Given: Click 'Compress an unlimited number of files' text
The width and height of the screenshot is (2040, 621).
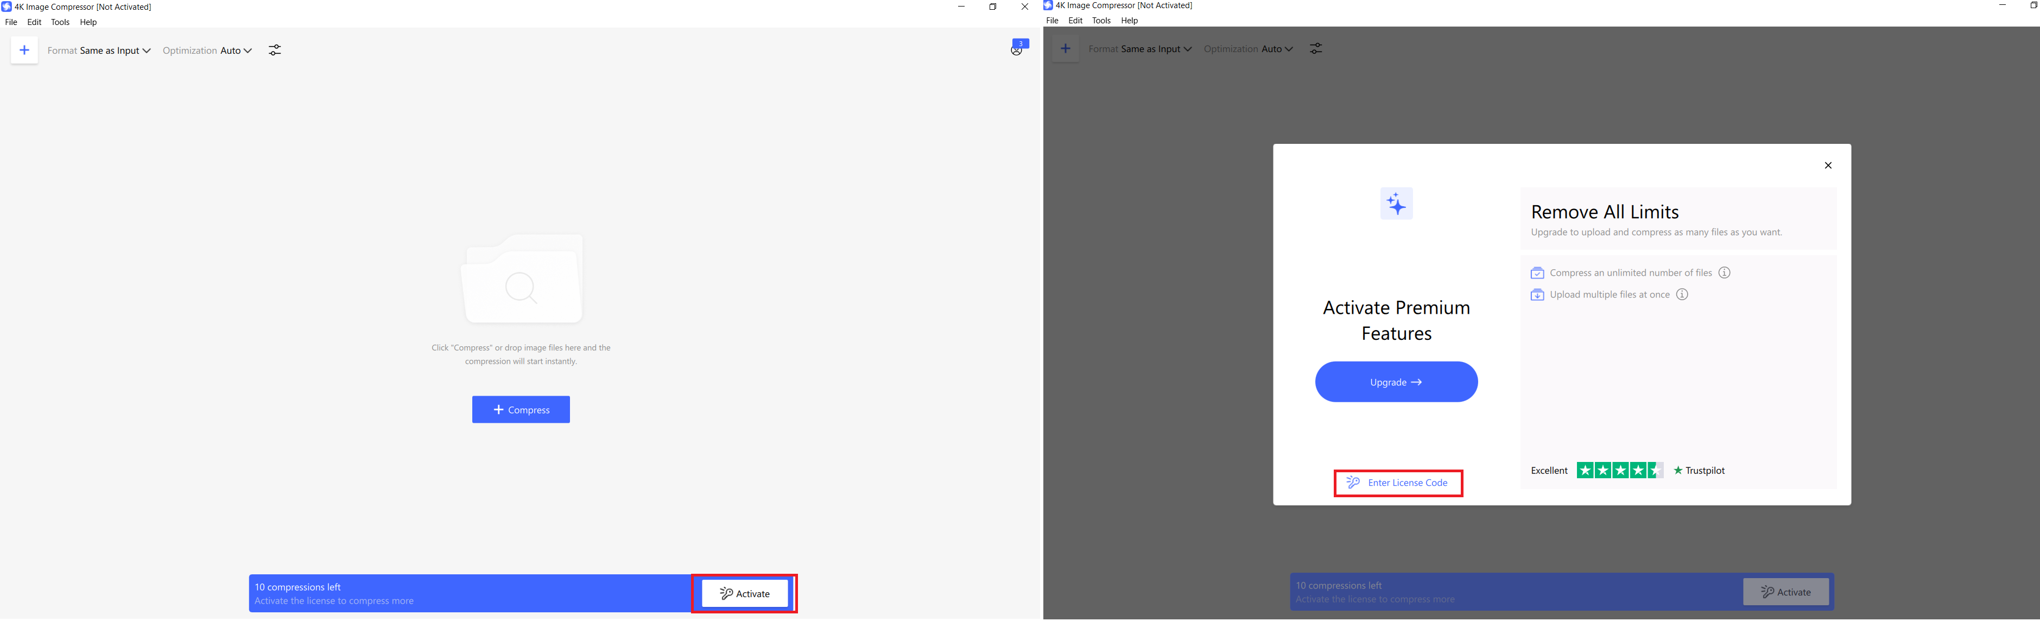Looking at the screenshot, I should (1631, 273).
